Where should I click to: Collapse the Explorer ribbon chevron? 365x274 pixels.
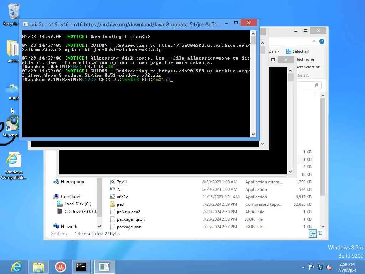(x=314, y=41)
